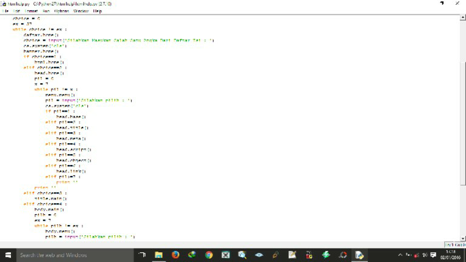
Task: Open the Format menu
Action: 31,11
